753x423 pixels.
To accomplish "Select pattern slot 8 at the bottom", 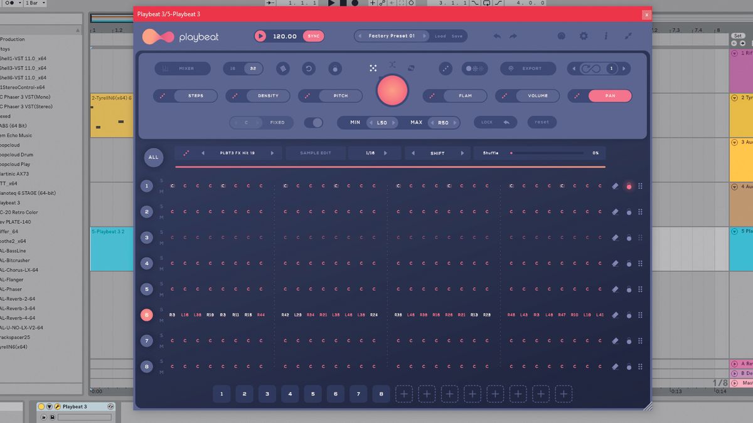I will click(381, 394).
